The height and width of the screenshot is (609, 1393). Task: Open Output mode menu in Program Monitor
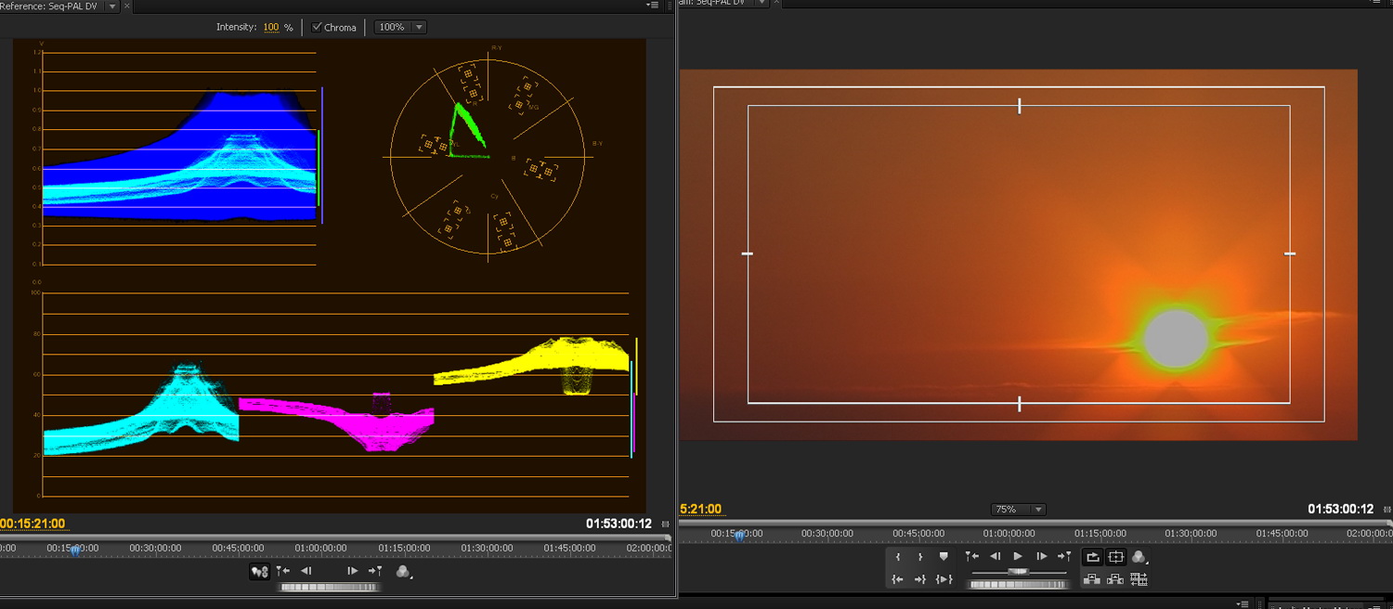pyautogui.click(x=1139, y=557)
